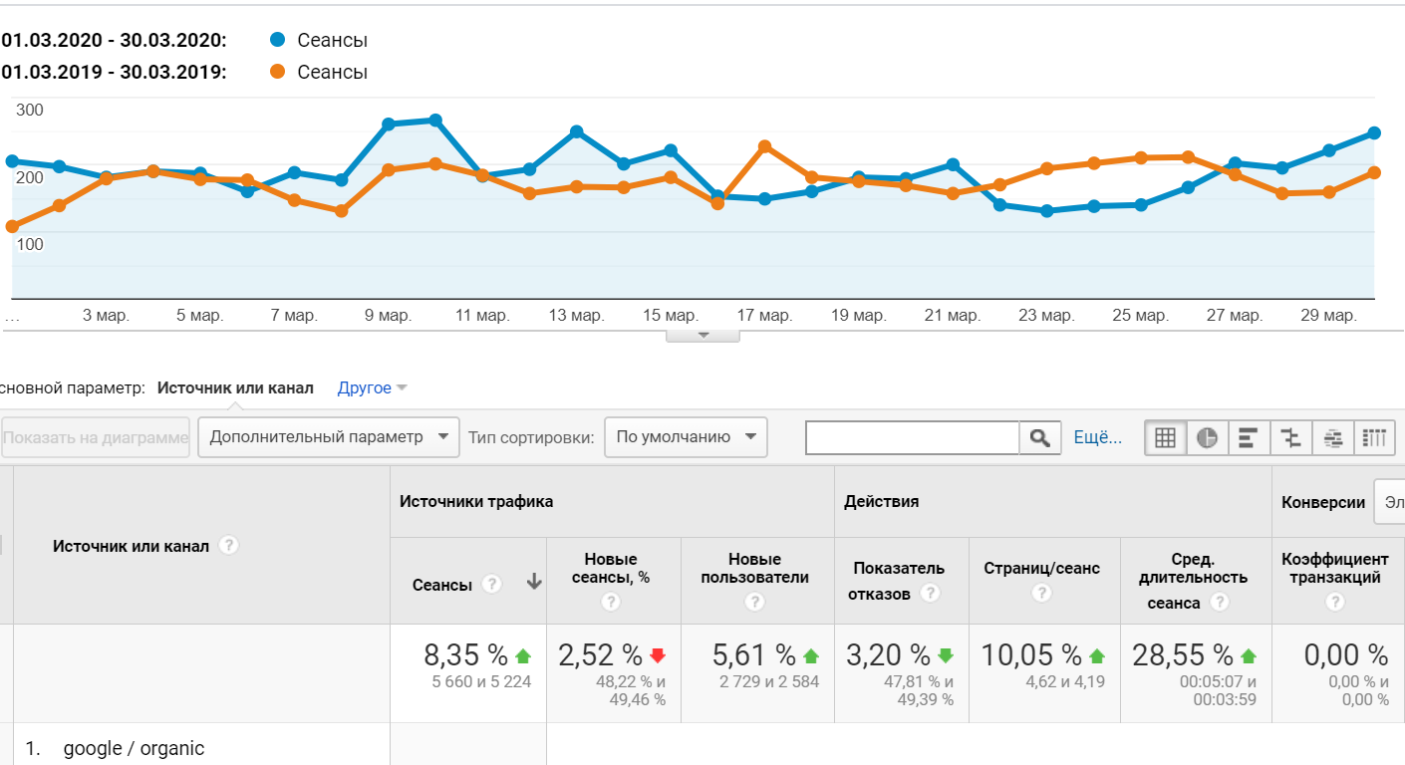Click the sort arrow in Сеансы column

[x=534, y=584]
